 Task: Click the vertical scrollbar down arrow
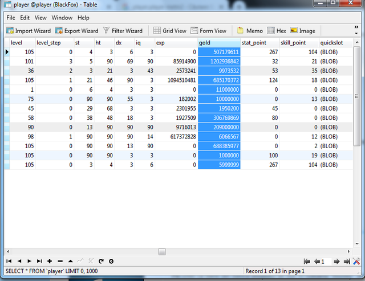[x=357, y=244]
